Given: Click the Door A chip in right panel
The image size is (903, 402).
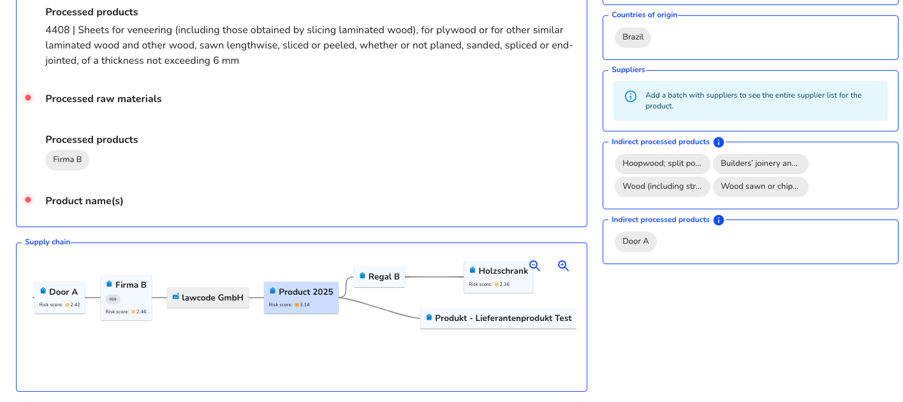Looking at the screenshot, I should tap(635, 241).
